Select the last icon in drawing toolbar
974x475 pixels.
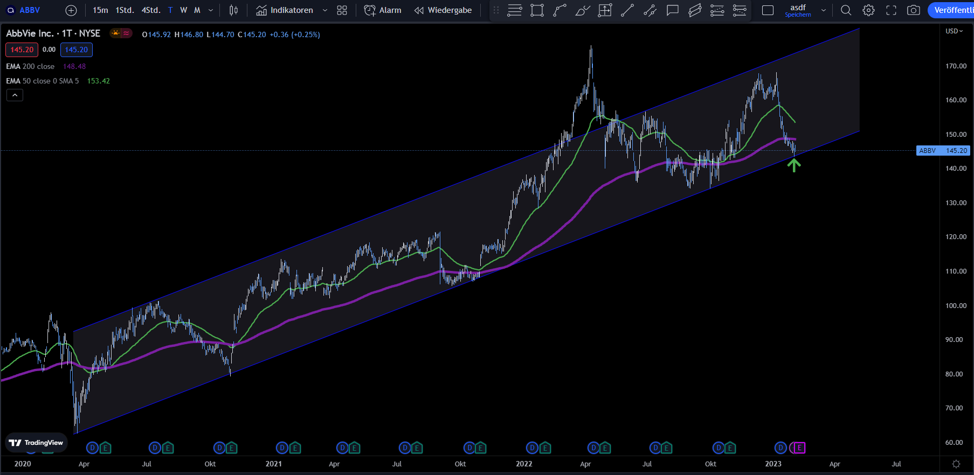click(740, 10)
